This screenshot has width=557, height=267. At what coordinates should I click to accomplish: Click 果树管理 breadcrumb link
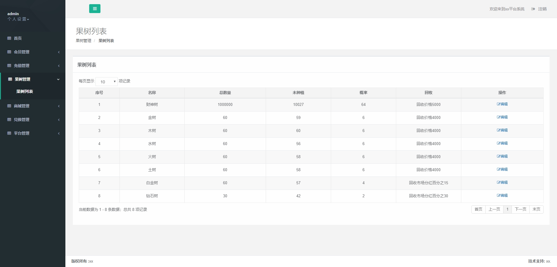pos(84,41)
